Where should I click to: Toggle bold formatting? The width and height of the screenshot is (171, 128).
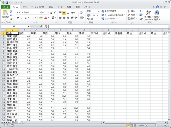(18, 18)
